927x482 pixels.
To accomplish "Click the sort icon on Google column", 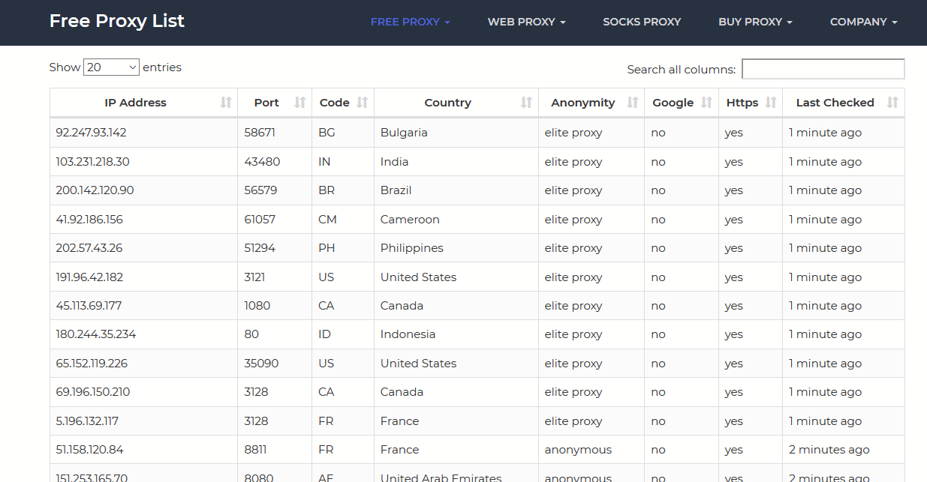I will tap(705, 103).
